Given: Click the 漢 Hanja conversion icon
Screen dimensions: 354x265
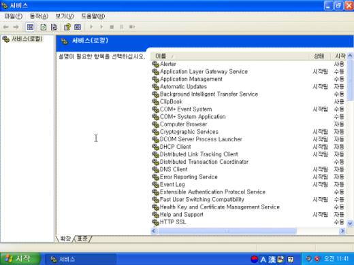Looking at the screenshot, I should point(272,260).
